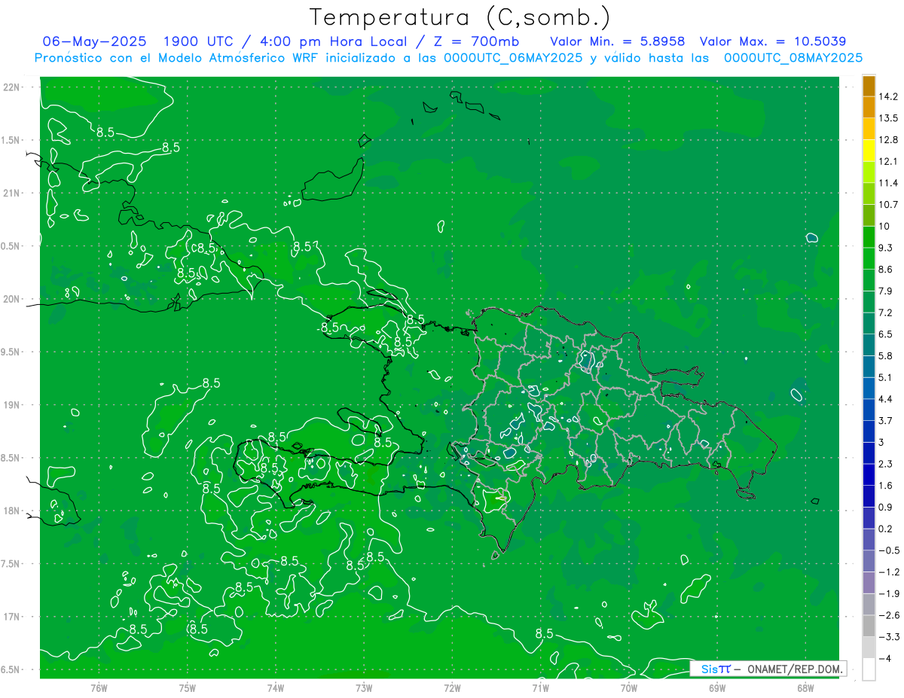Click the 69W longitude axis label
904x698 pixels.
716,688
